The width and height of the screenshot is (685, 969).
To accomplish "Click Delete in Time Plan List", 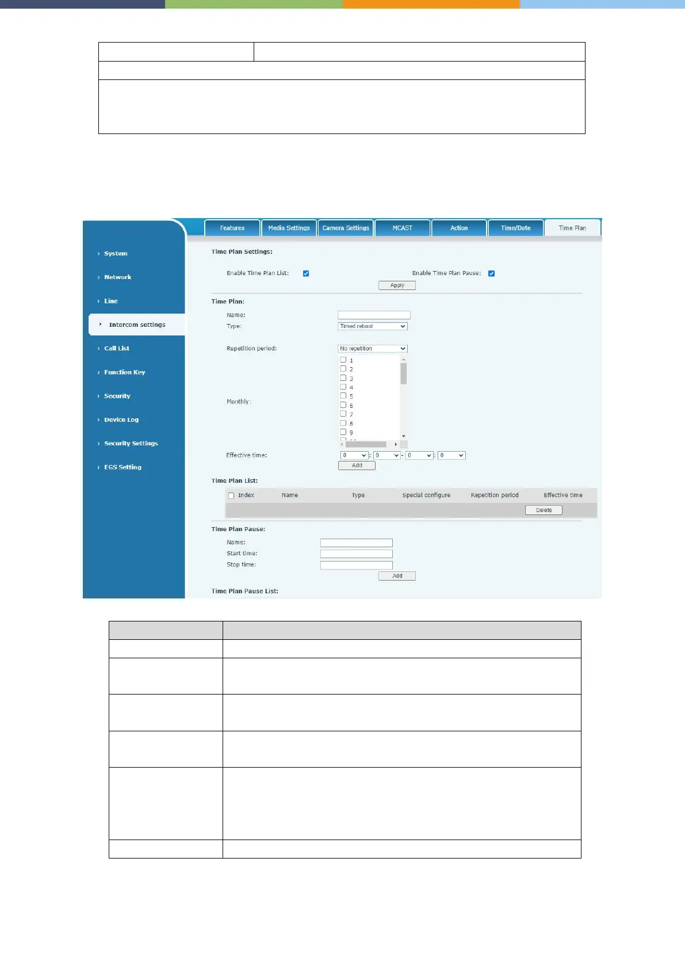I will 544,510.
